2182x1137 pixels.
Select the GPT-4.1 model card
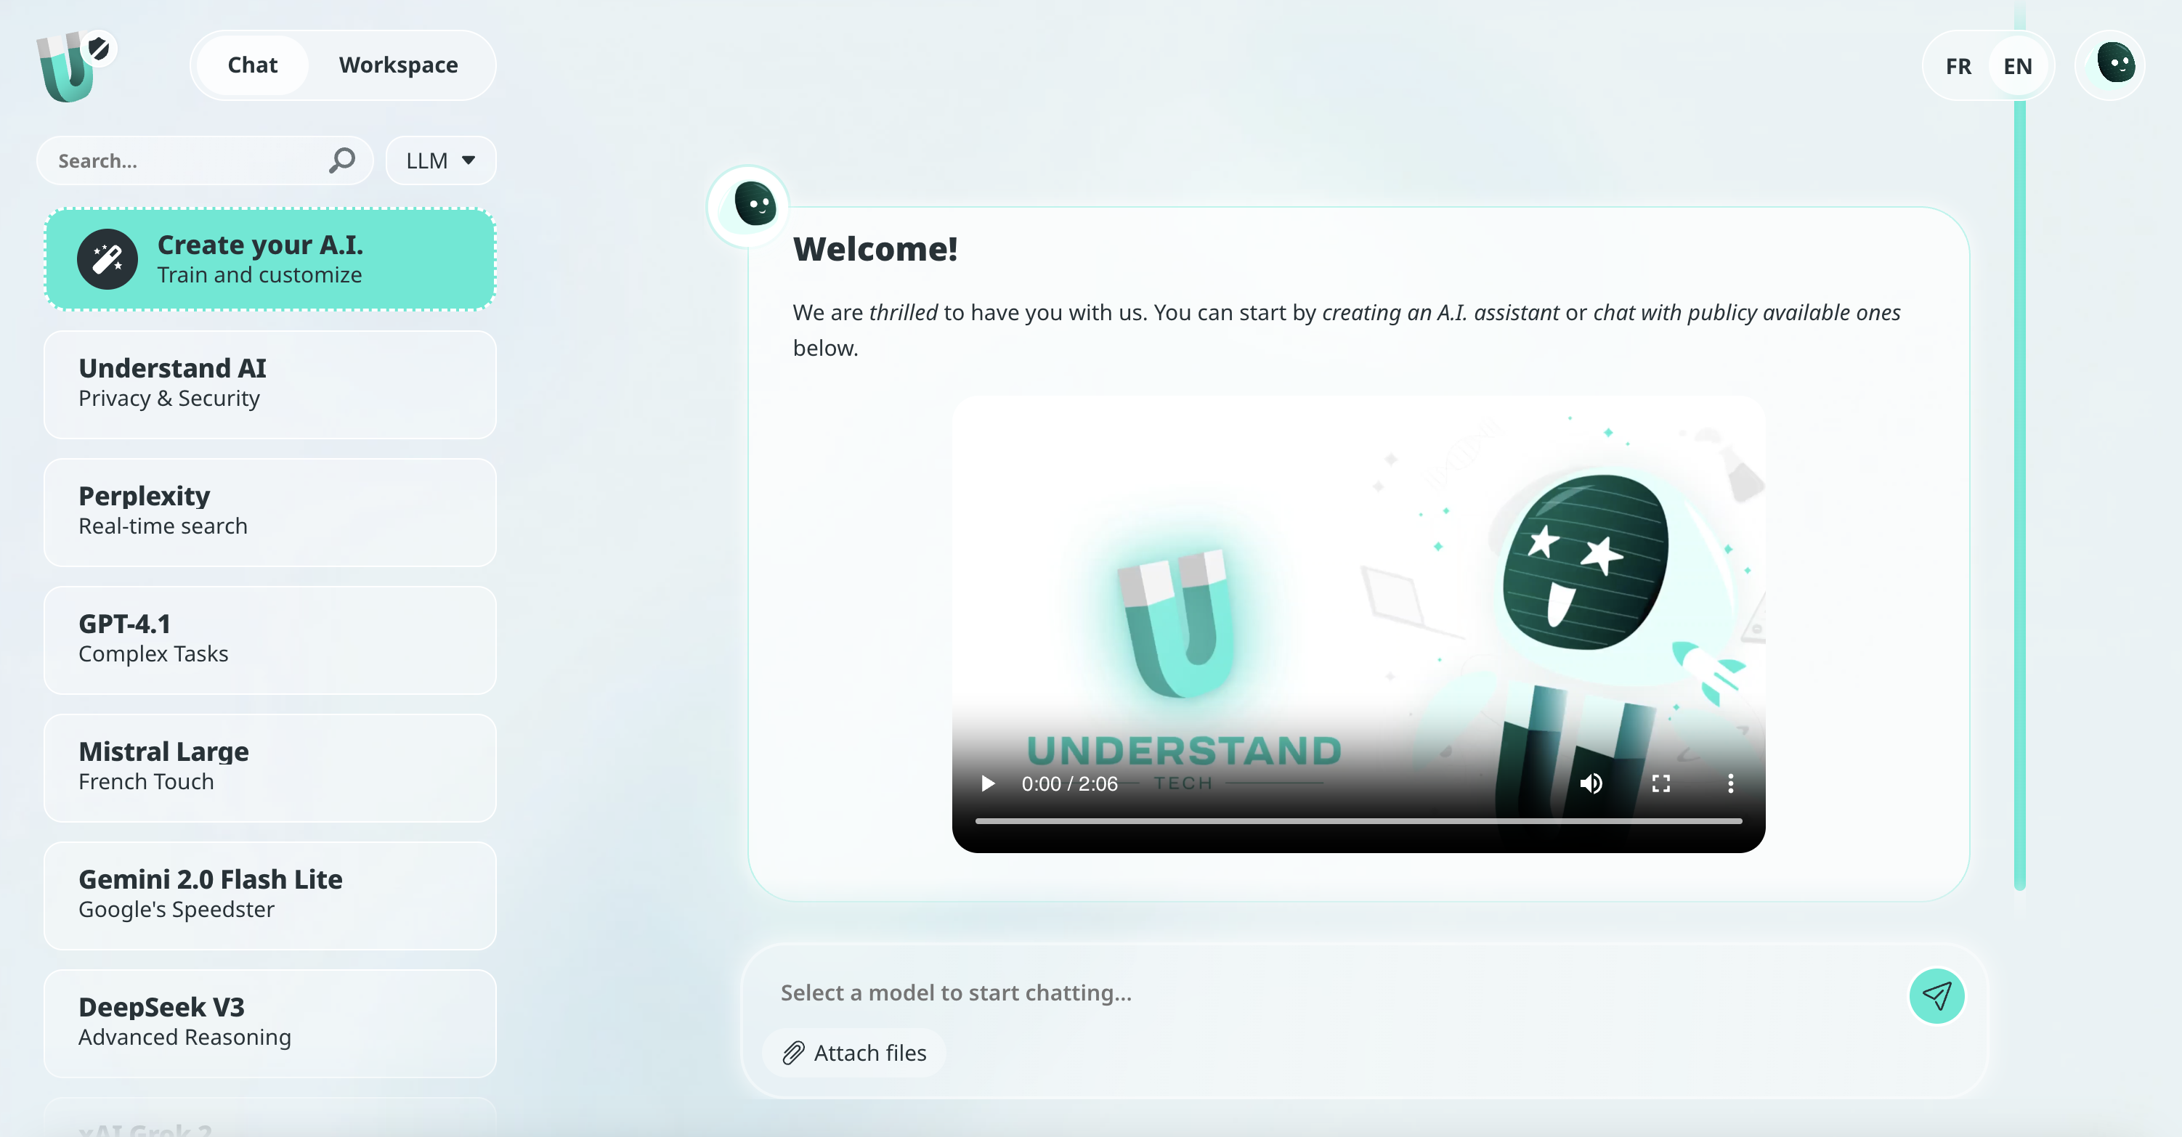click(270, 640)
